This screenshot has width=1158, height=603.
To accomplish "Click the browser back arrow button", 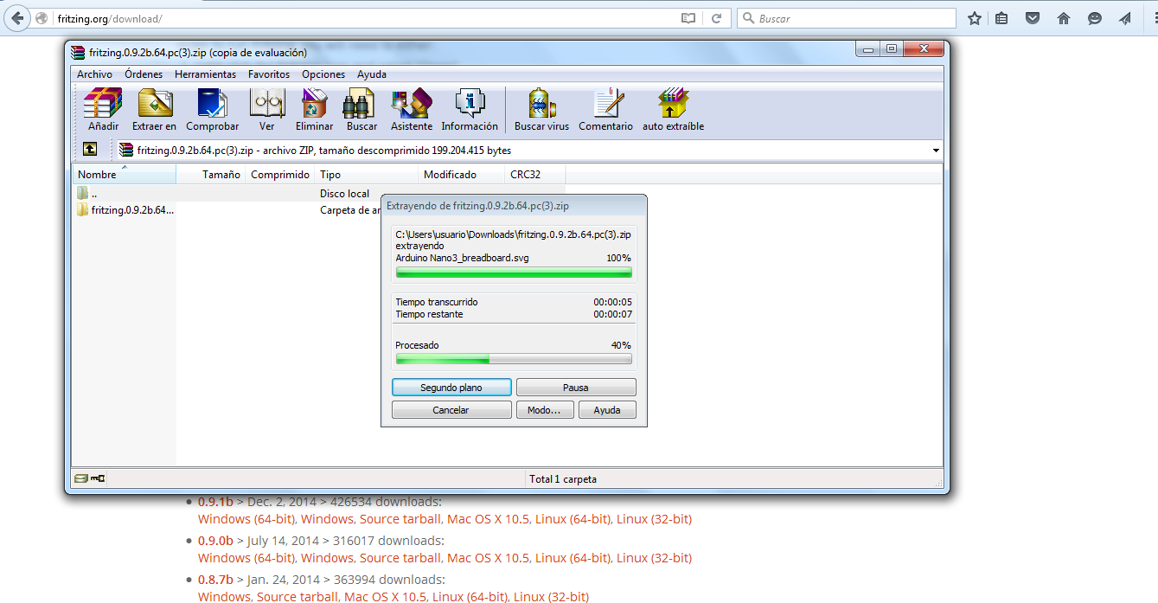I will click(17, 18).
